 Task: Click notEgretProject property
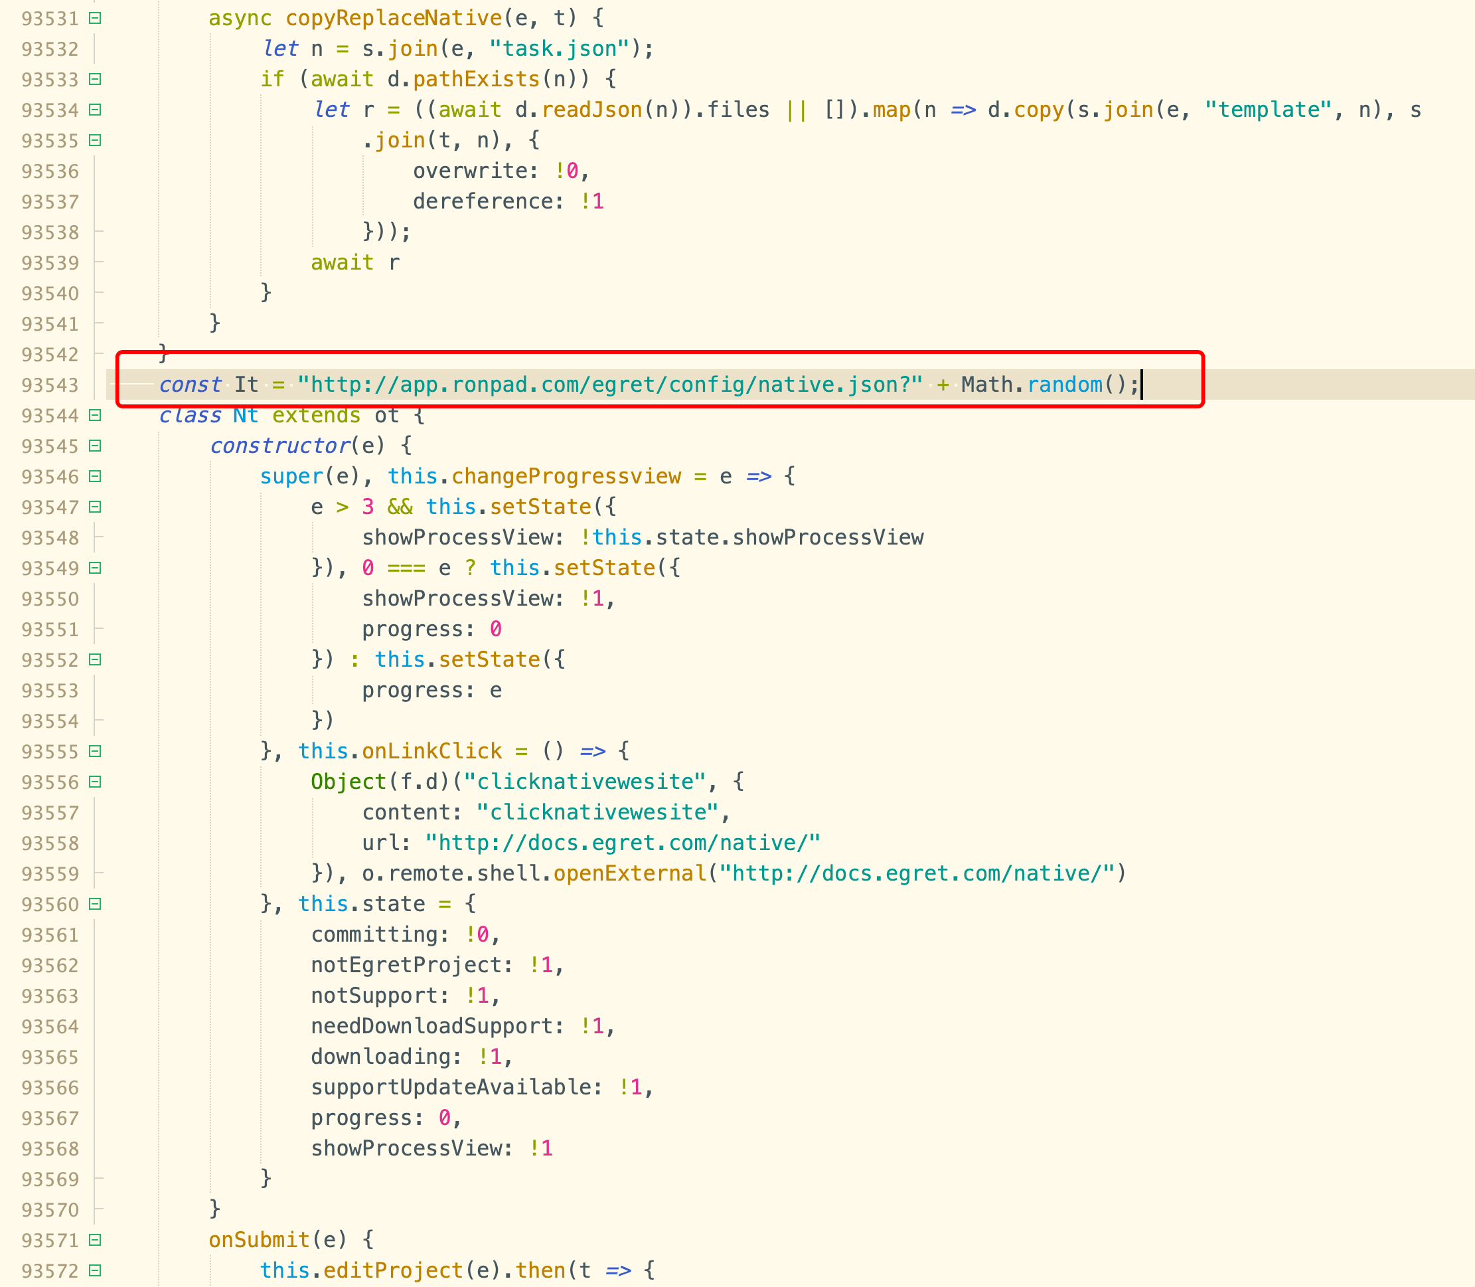(406, 966)
